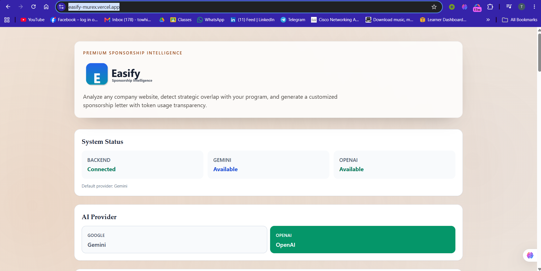Bookmark this page with the star
Viewport: 541px width, 271px height.
tap(434, 7)
